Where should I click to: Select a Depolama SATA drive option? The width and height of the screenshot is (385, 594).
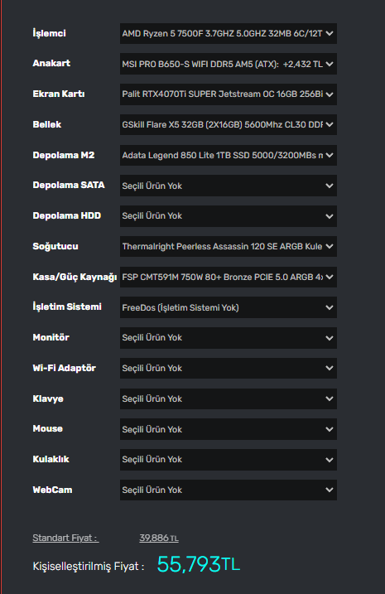[x=229, y=186]
